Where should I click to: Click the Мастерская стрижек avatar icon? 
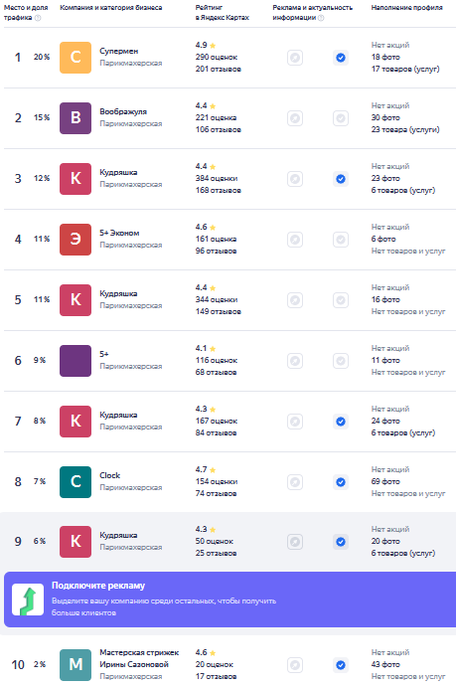76,665
